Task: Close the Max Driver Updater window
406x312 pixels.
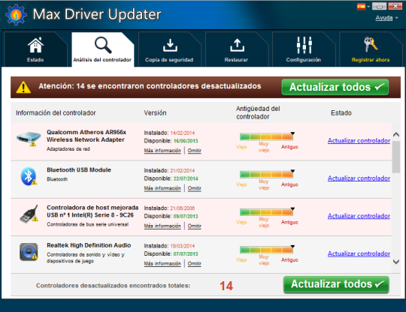Action: pos(395,6)
